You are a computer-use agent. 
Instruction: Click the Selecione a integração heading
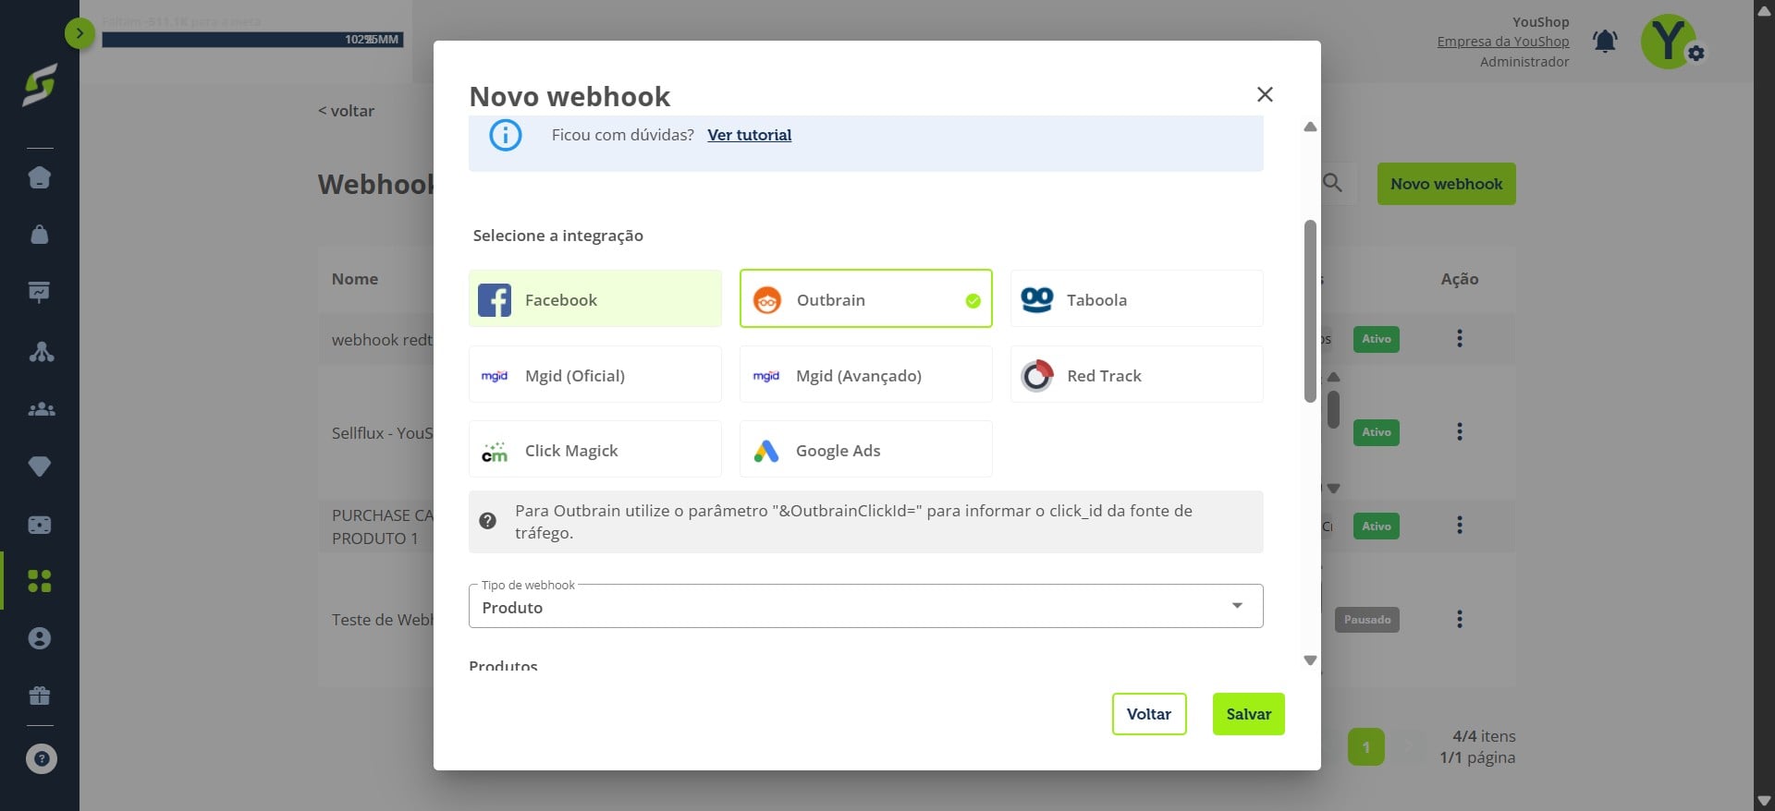pos(557,236)
